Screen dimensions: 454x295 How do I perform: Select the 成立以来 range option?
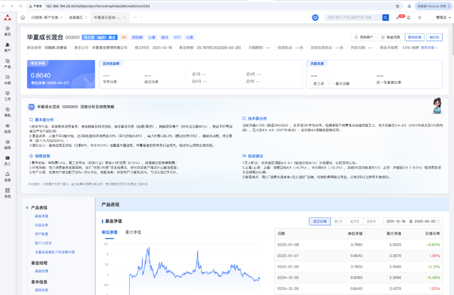[319, 221]
